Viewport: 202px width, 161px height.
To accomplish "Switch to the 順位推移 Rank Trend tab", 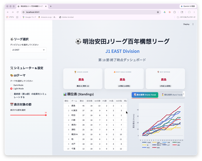I will tap(172, 95).
